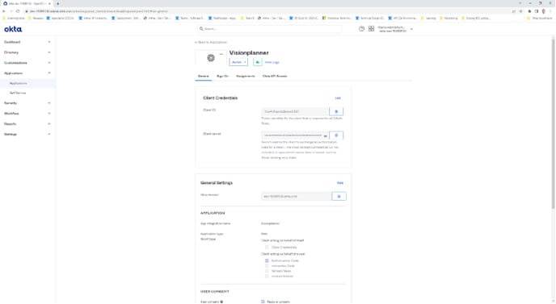Expand the Settings sidebar section
Viewport: 556px width, 304px height.
27,134
